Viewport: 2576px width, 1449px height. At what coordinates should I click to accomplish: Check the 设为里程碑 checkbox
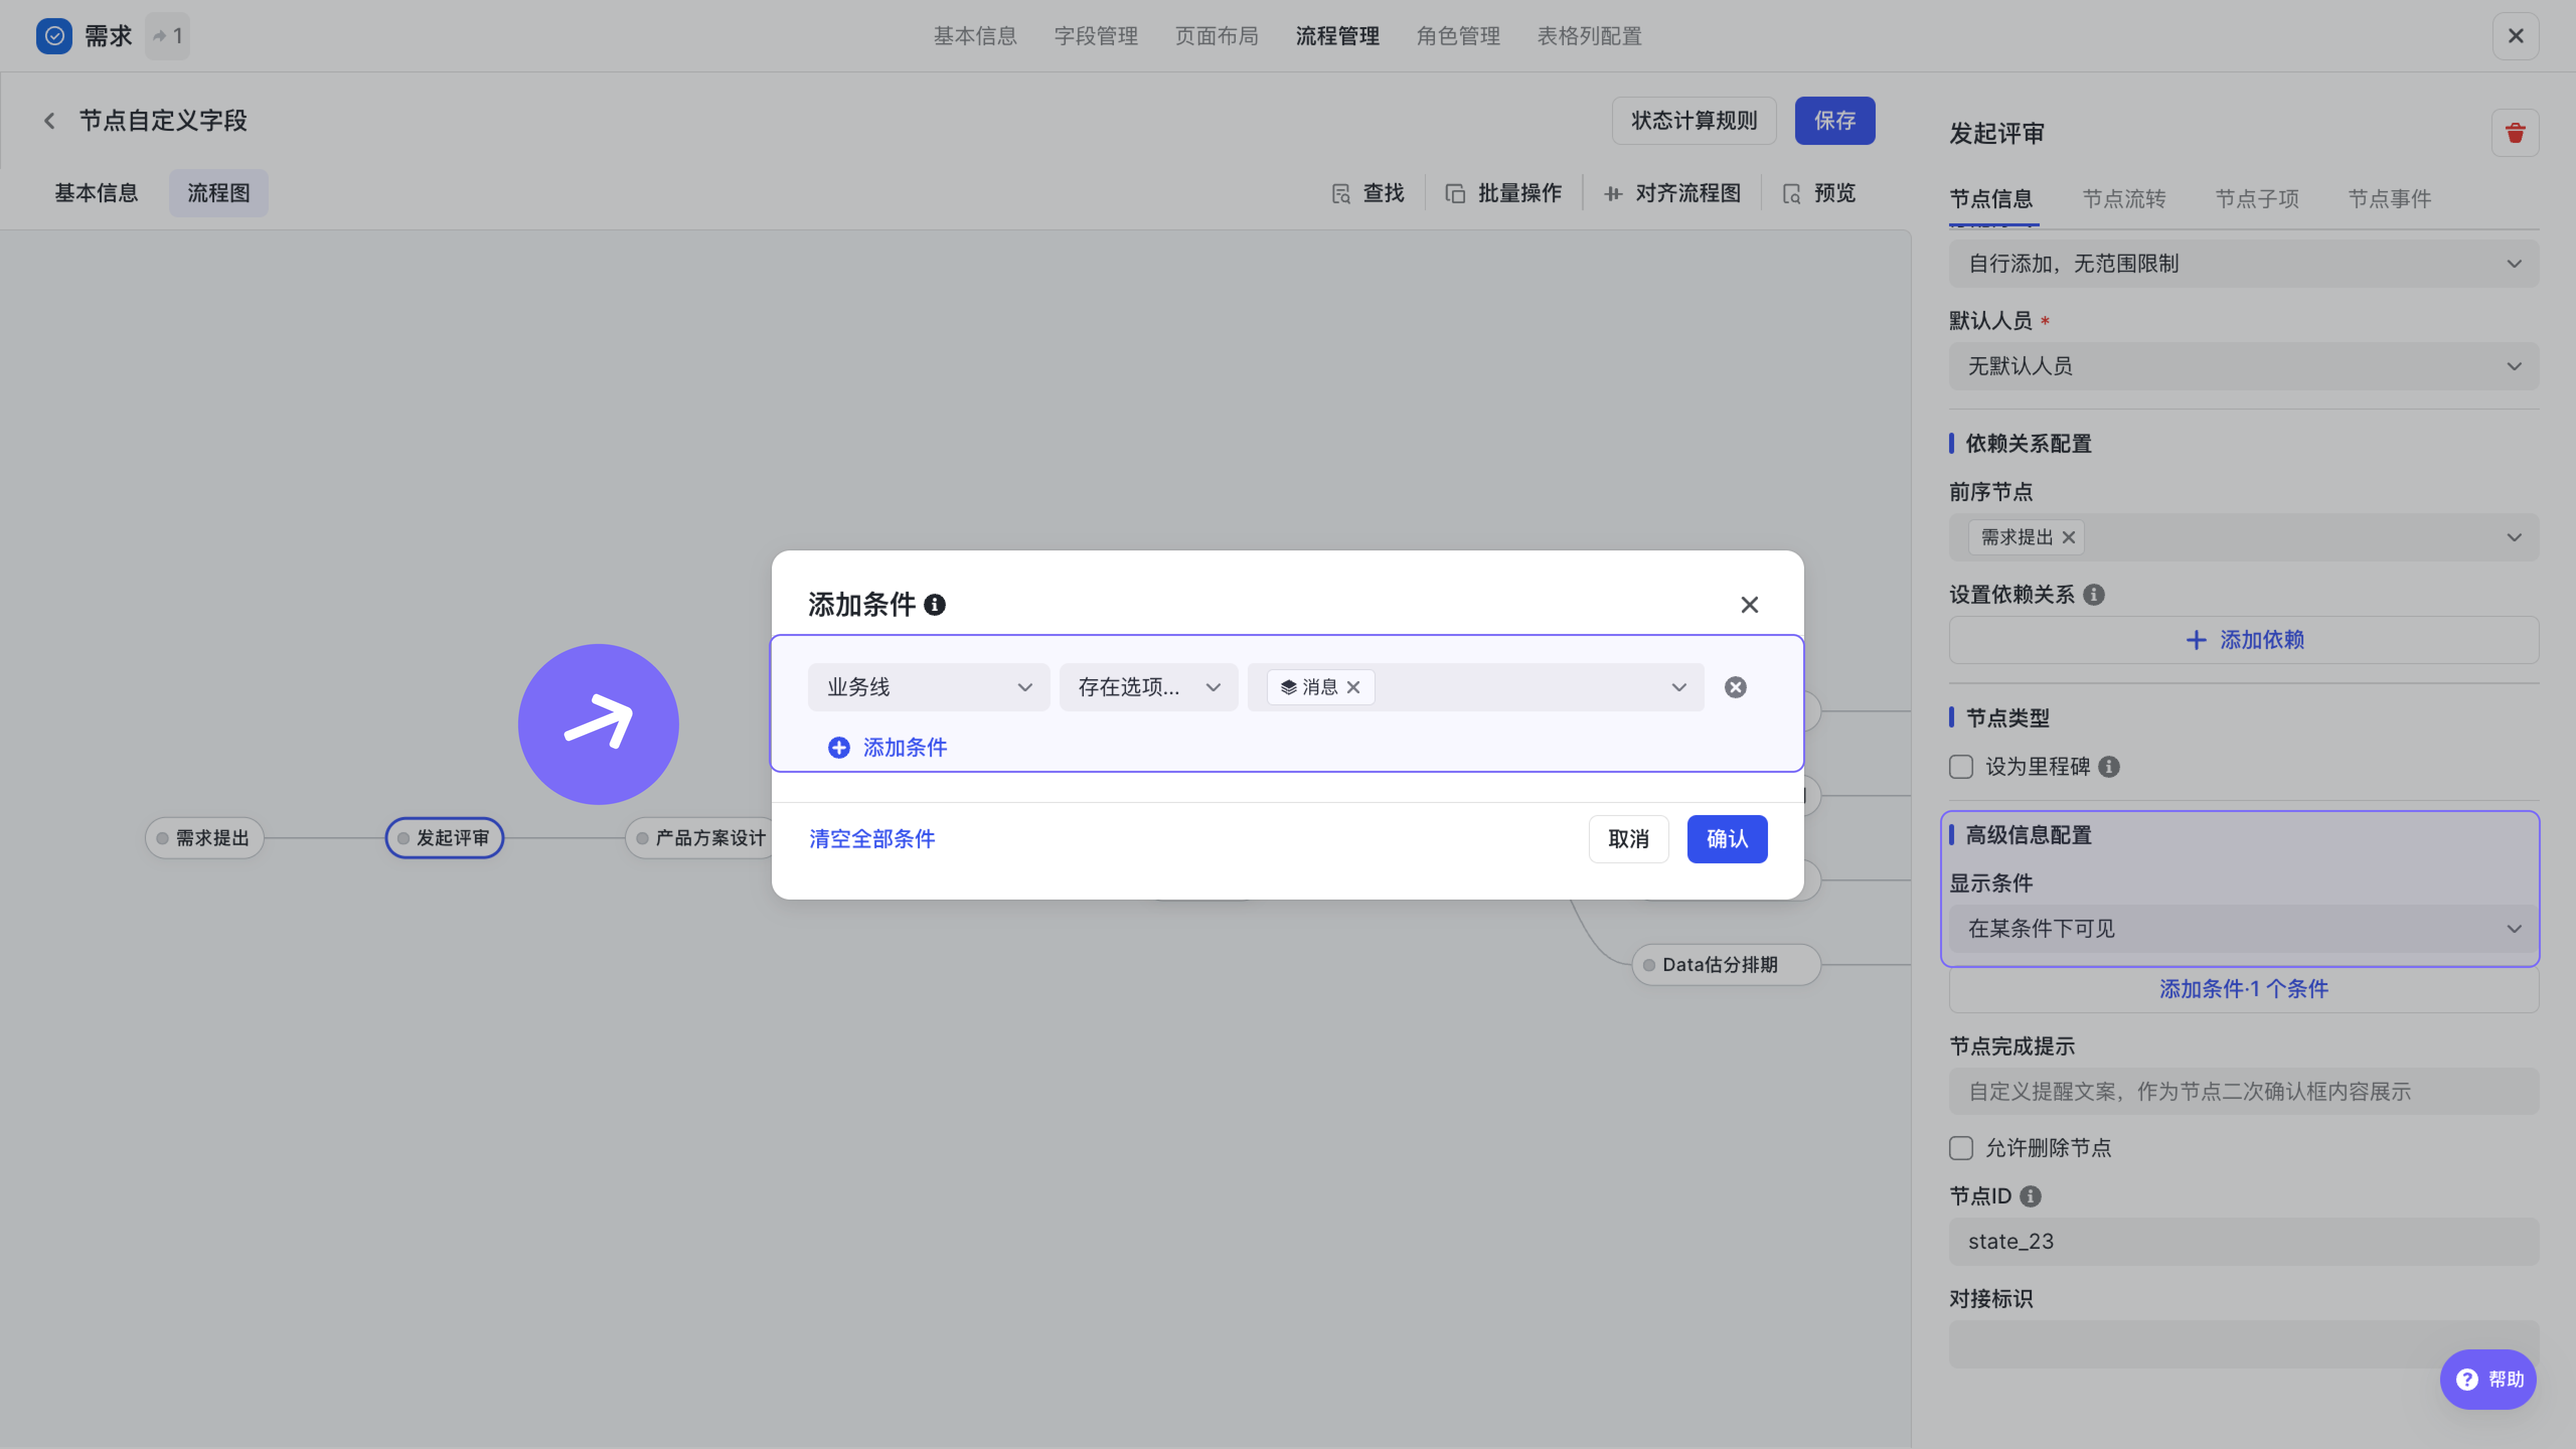coord(1960,767)
